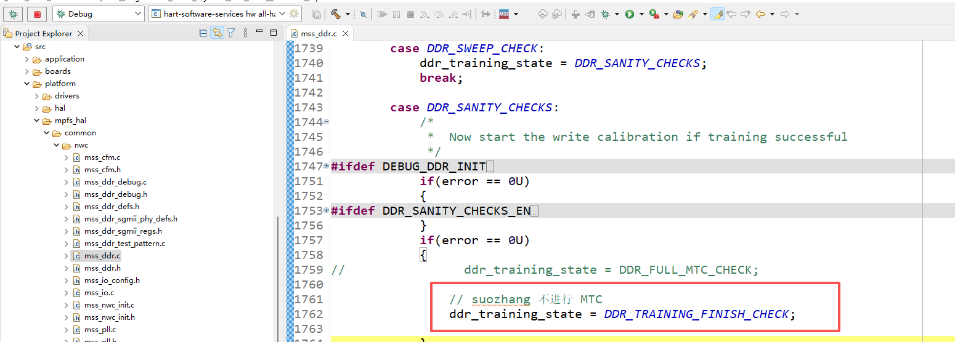Select mss_nwc_init.c file

click(x=109, y=305)
